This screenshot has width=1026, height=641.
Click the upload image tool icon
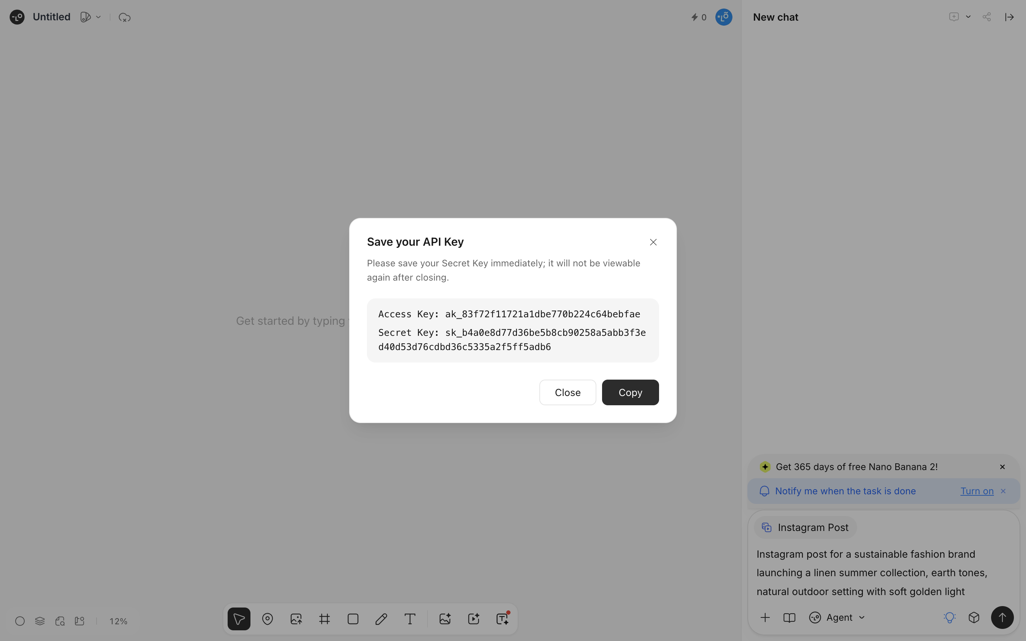(296, 619)
